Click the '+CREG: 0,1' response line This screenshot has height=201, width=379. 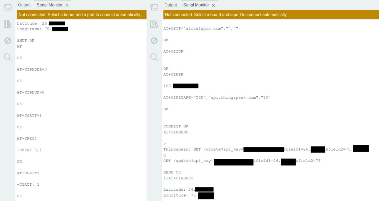click(29, 150)
